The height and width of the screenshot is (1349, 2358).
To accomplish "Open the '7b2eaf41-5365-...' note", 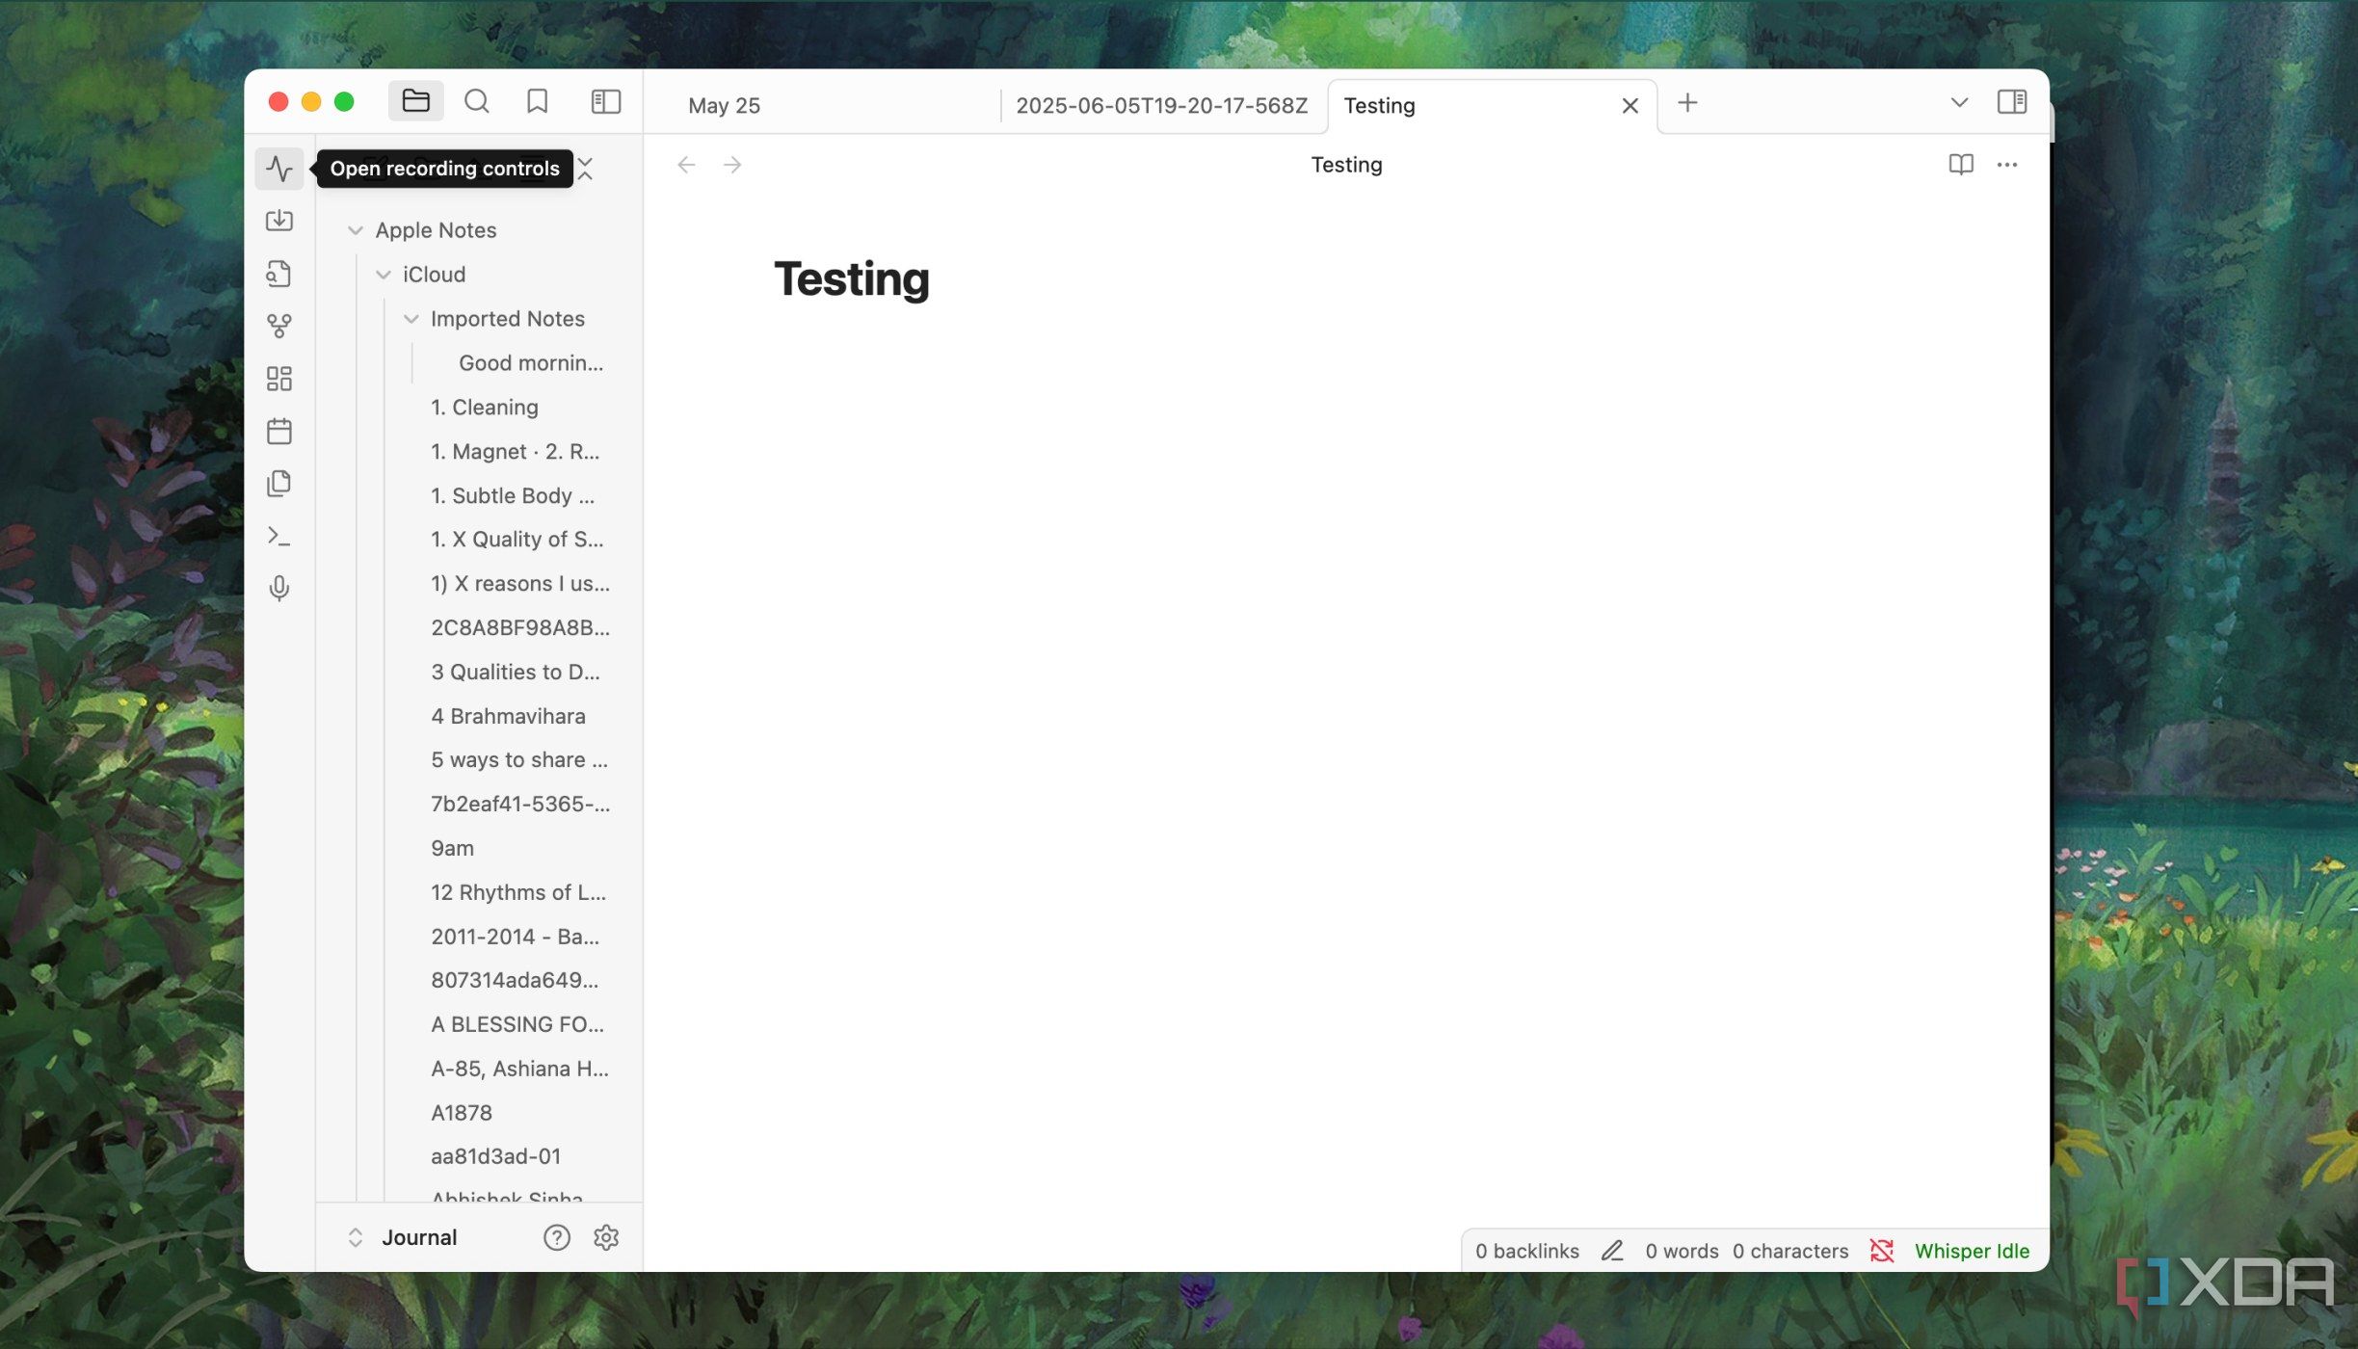I will tap(520, 805).
